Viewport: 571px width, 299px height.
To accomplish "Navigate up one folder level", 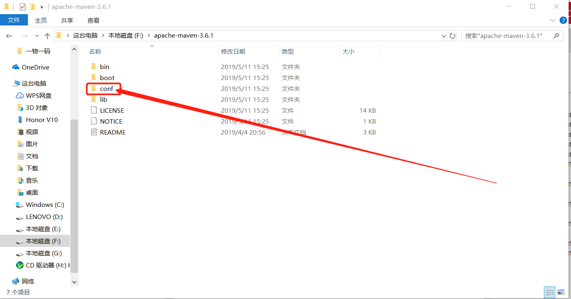I will 47,35.
